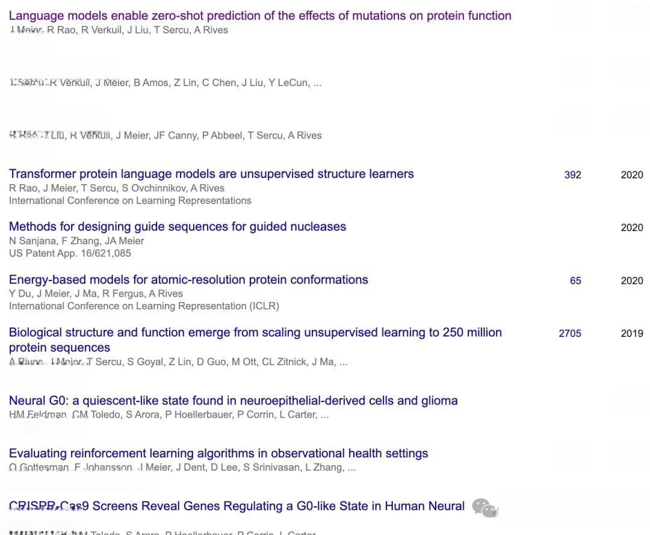650x535 pixels.
Task: Click the 2019 year of Biological structure paper
Action: 632,333
